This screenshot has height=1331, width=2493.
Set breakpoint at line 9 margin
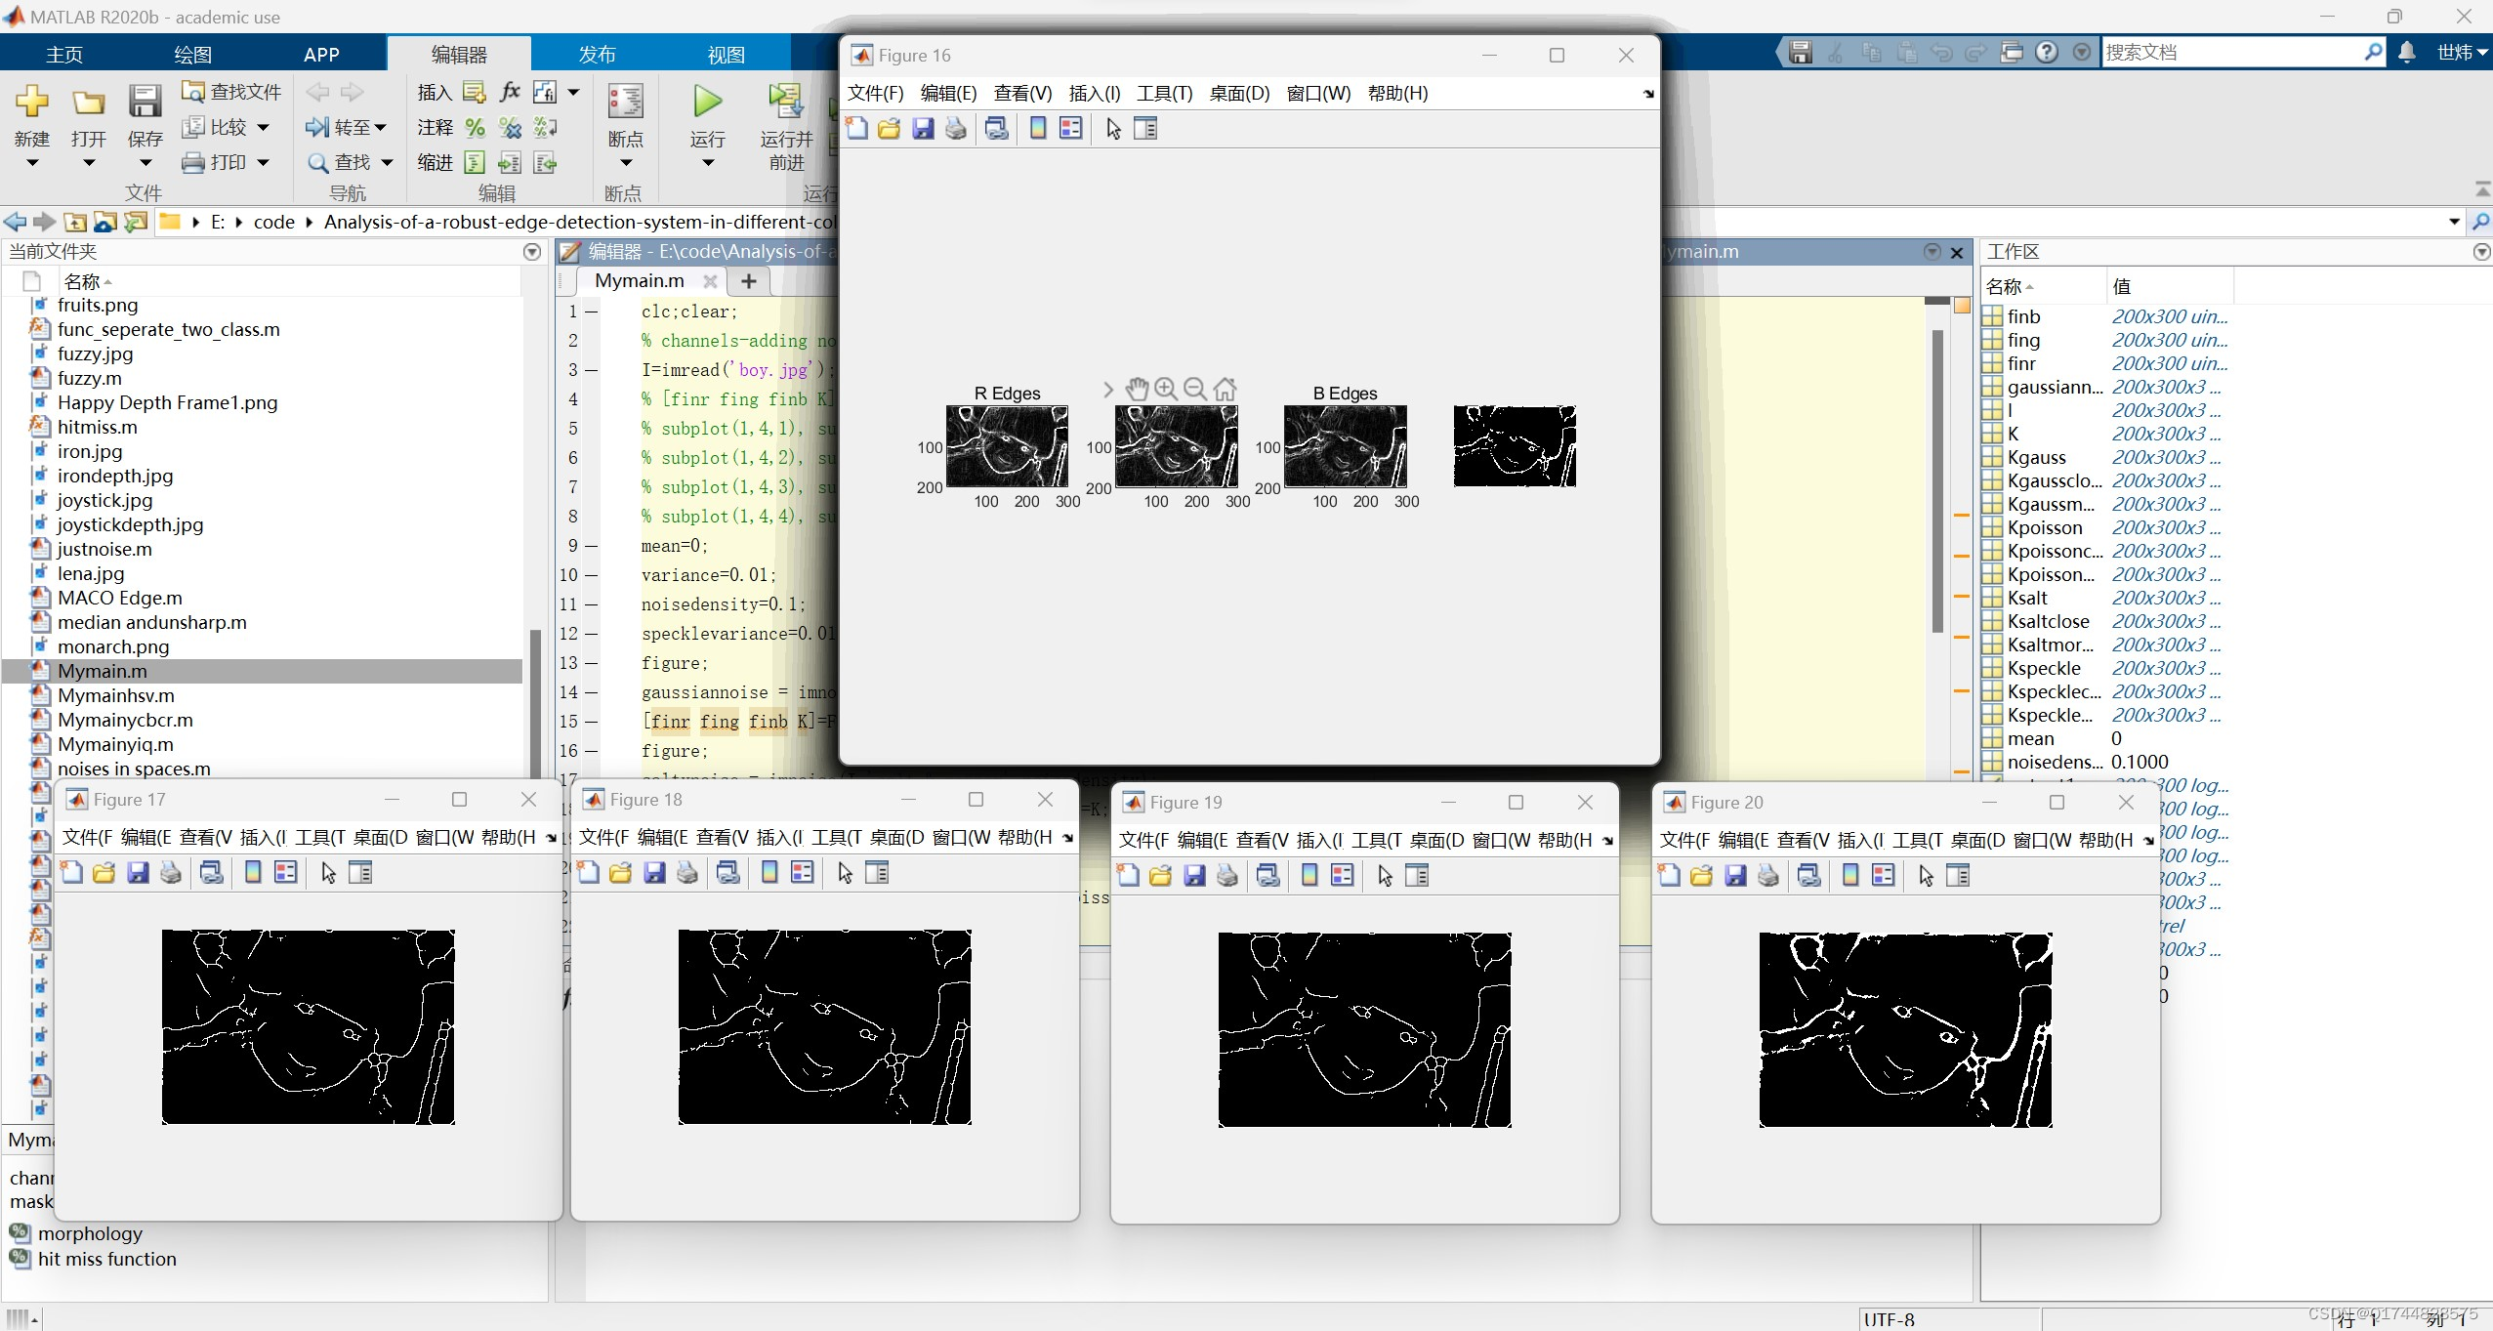(x=592, y=546)
